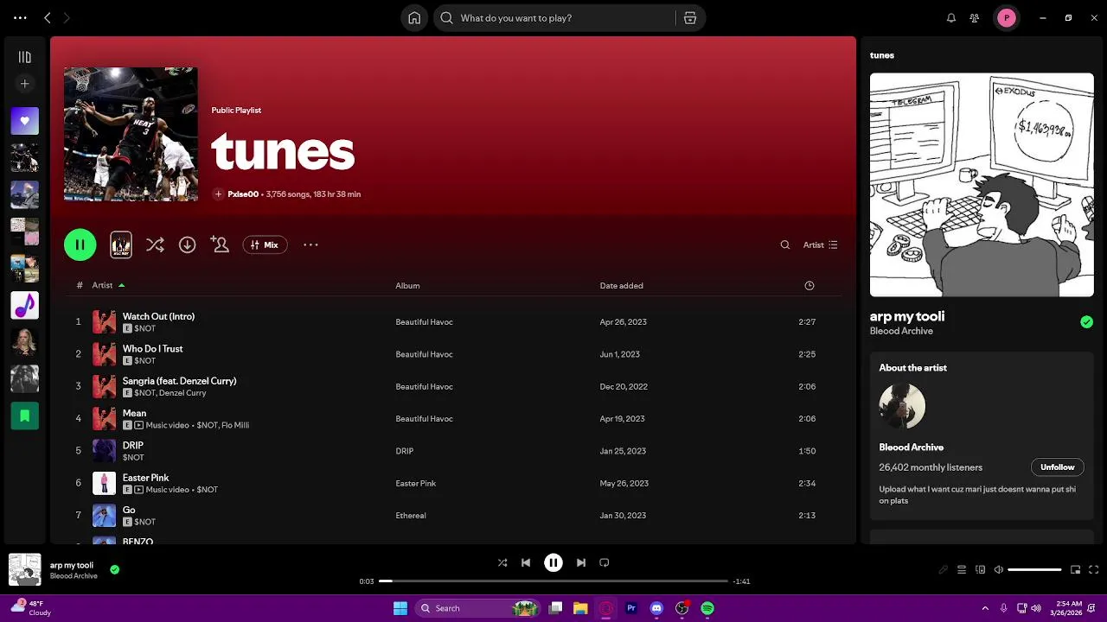Open the profile avatar menu
The image size is (1107, 622).
tap(1006, 18)
